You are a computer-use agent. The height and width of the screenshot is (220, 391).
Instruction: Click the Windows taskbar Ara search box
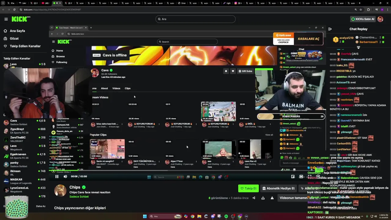coord(166,216)
